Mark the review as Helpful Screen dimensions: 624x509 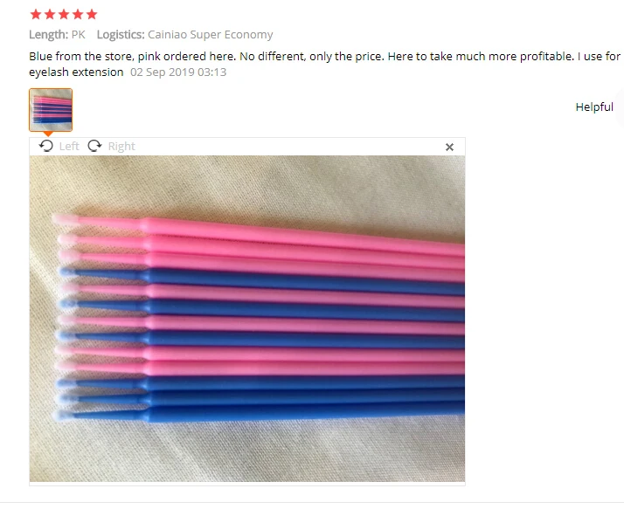click(594, 107)
